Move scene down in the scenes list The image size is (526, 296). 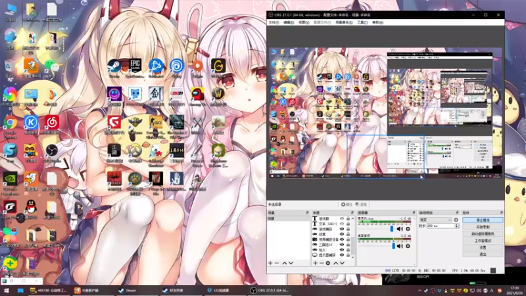(291, 263)
